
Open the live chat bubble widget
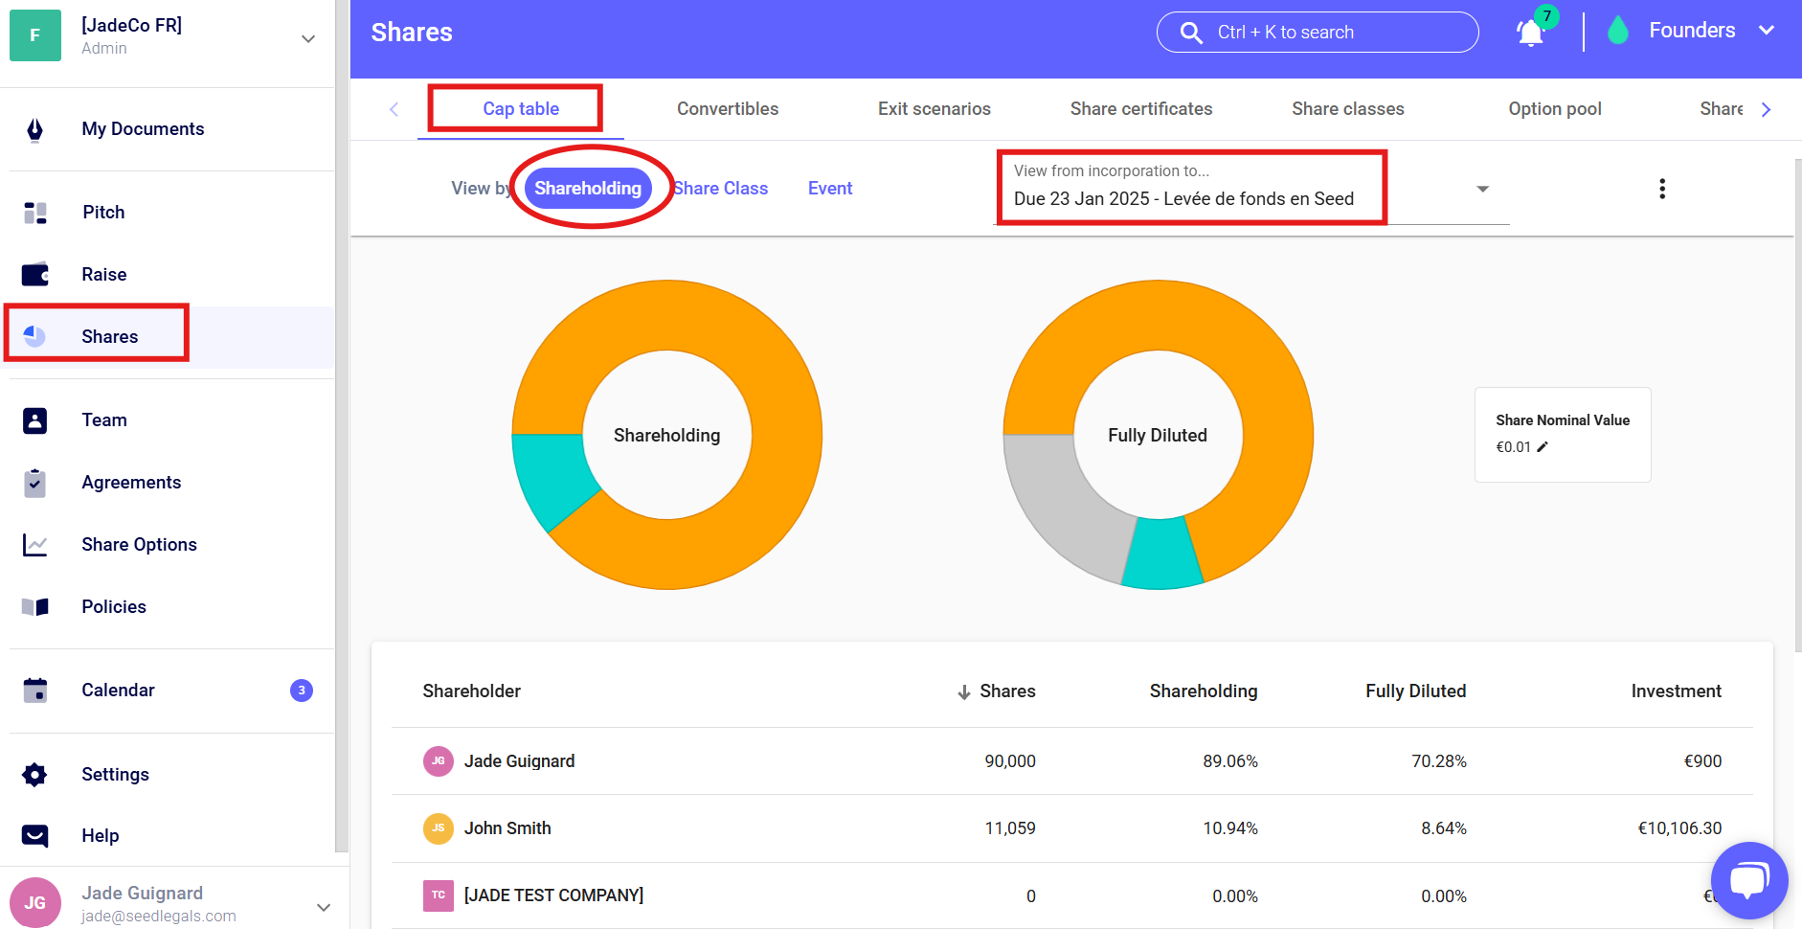pos(1748,879)
